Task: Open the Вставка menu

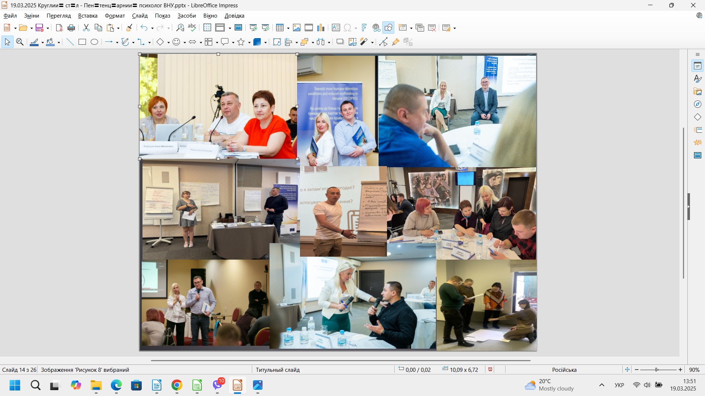Action: click(x=88, y=16)
